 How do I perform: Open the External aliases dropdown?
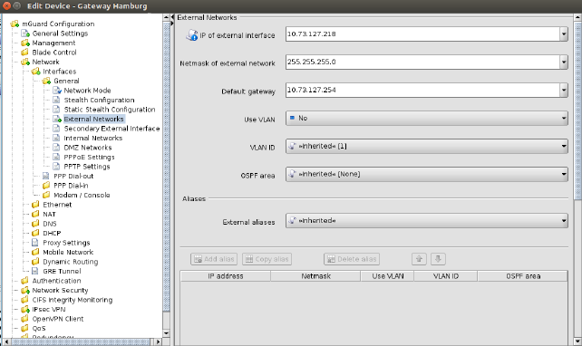click(x=426, y=221)
